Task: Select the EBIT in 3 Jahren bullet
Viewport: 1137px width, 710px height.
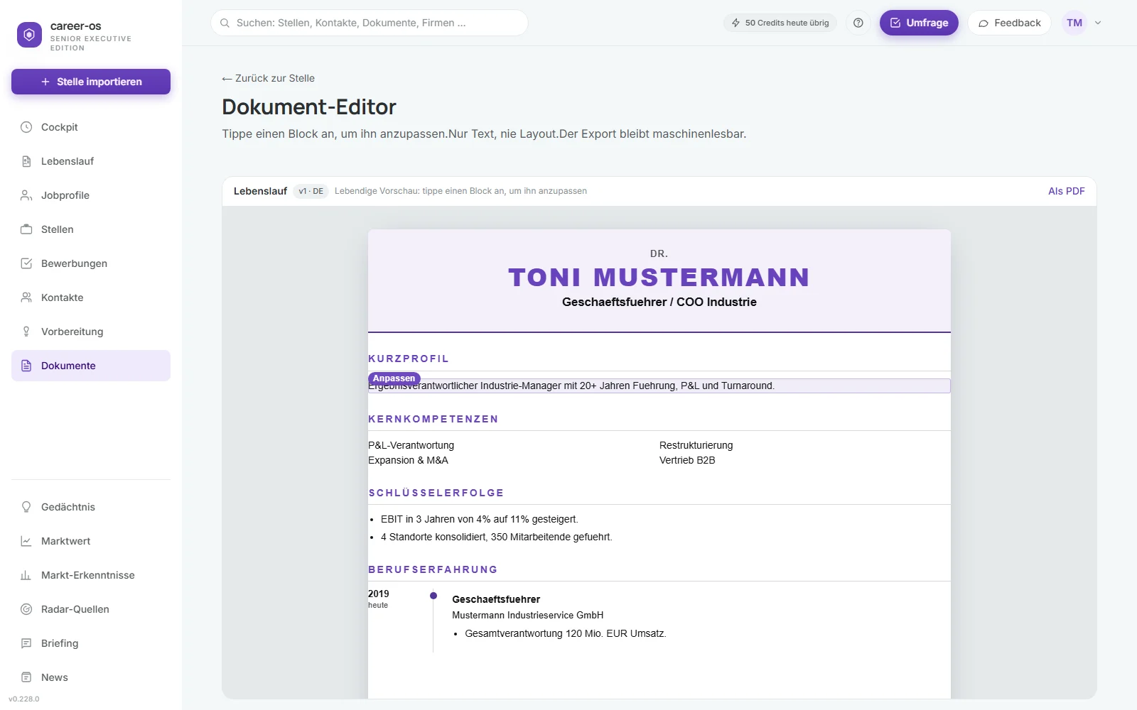Action: tap(480, 519)
